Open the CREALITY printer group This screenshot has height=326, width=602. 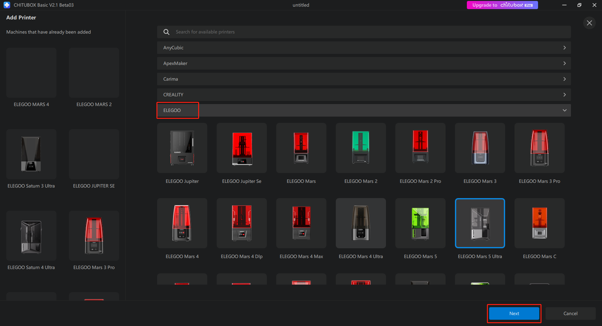click(x=364, y=95)
